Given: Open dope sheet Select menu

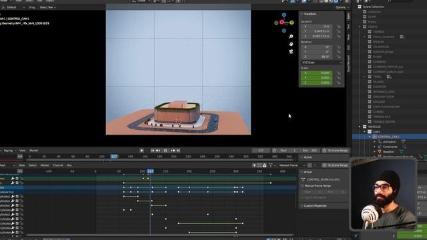Looking at the screenshot, I should pyautogui.click(x=33, y=165).
